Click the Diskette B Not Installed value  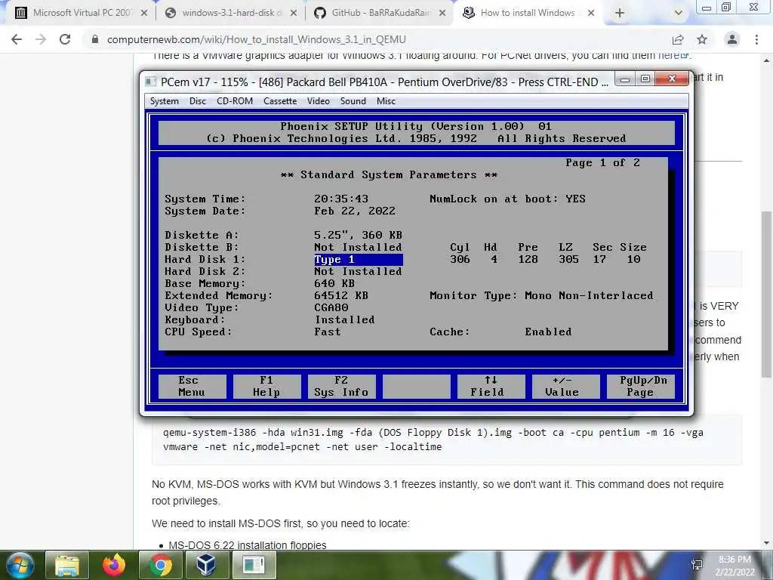pyautogui.click(x=358, y=247)
